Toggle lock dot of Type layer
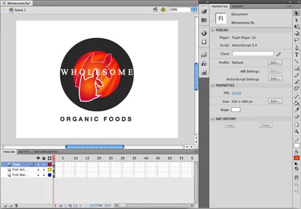Viewport: 301px width, 209px height. pos(44,165)
